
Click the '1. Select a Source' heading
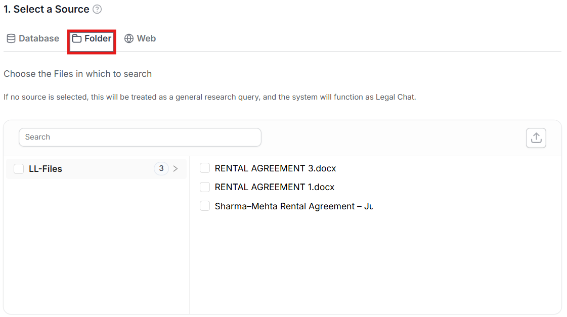click(47, 9)
